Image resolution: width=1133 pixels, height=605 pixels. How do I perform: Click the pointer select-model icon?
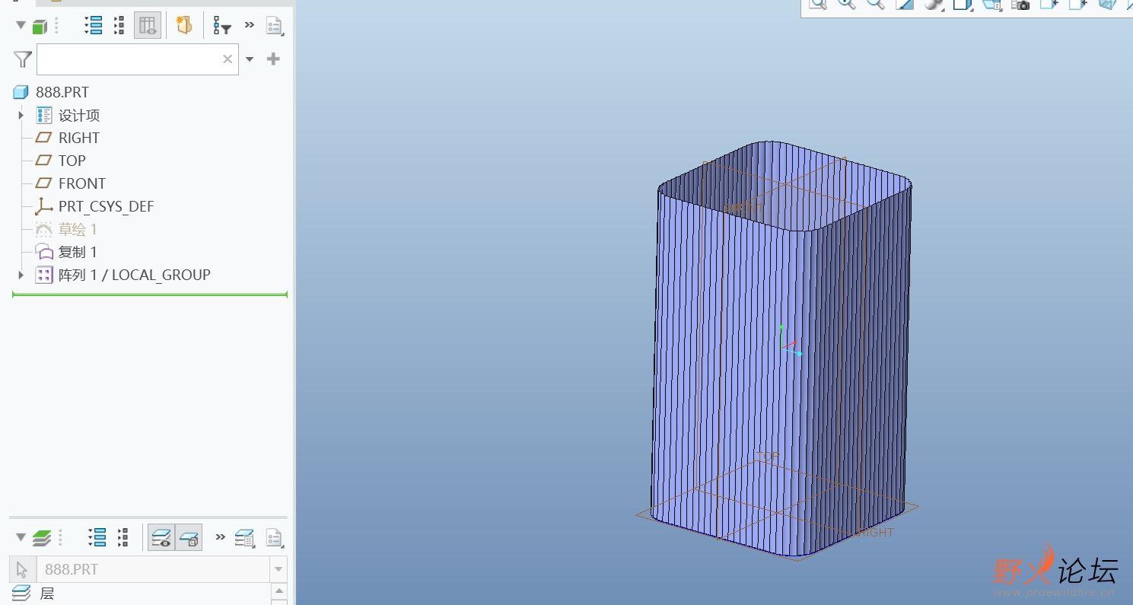point(21,569)
